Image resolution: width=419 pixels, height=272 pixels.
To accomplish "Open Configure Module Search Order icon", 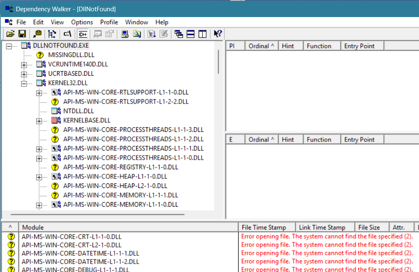I will pyautogui.click(x=137, y=34).
